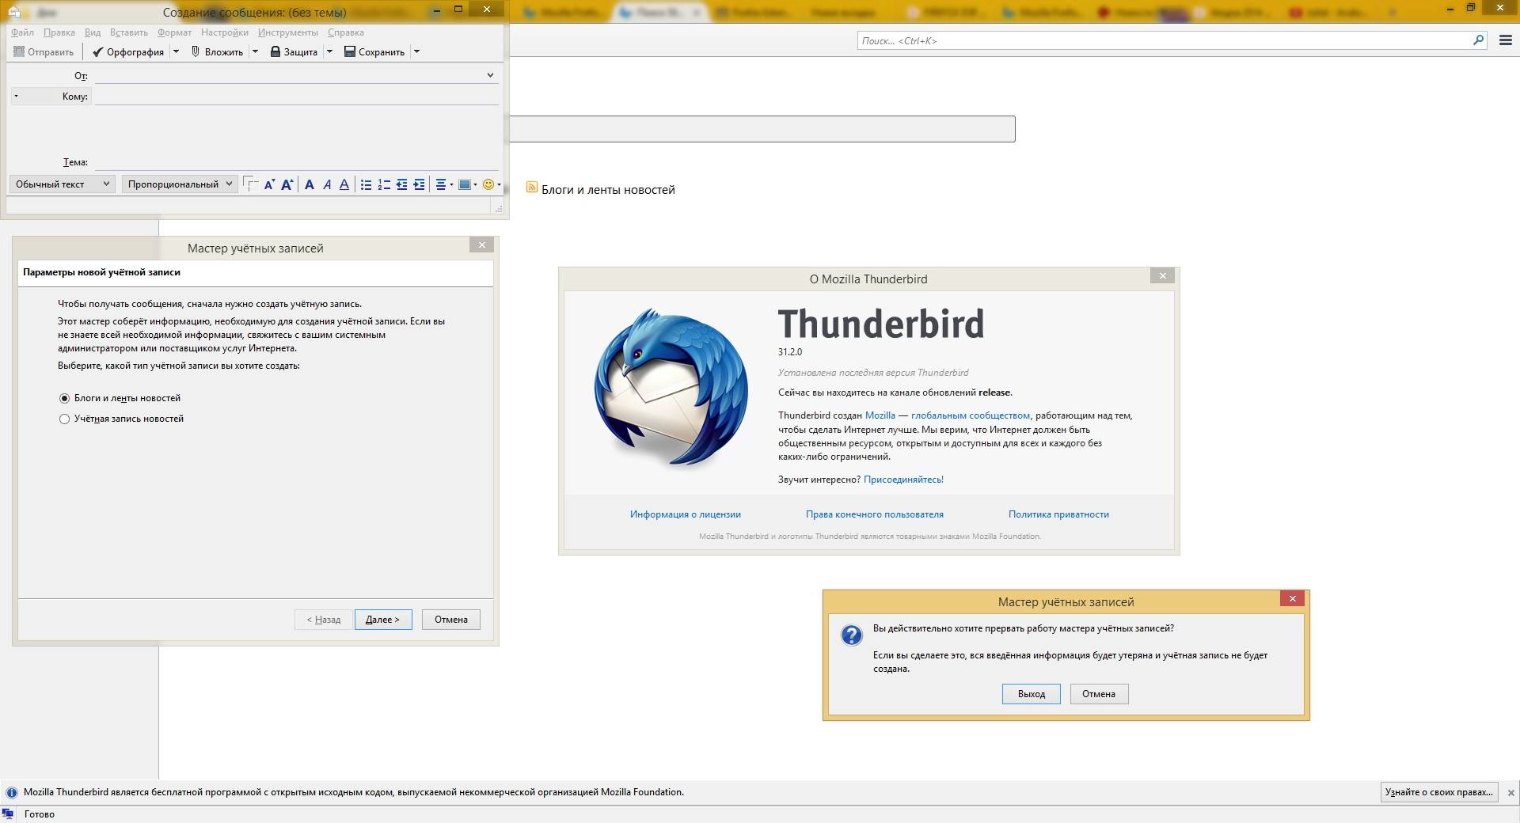The height and width of the screenshot is (823, 1520).
Task: Expand the Защита dropdown arrow
Action: click(329, 52)
